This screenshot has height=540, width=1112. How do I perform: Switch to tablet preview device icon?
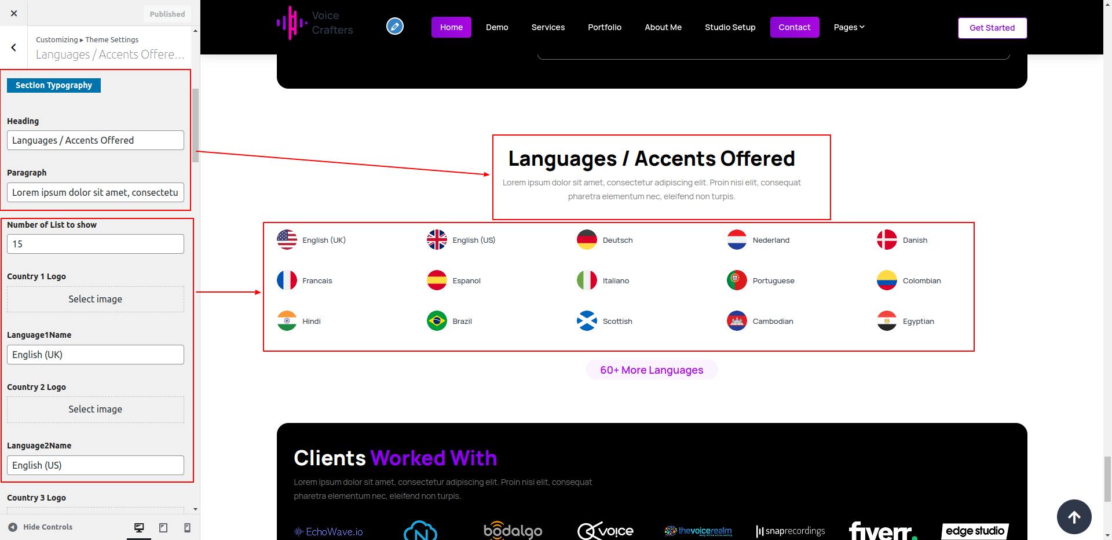[x=163, y=527]
